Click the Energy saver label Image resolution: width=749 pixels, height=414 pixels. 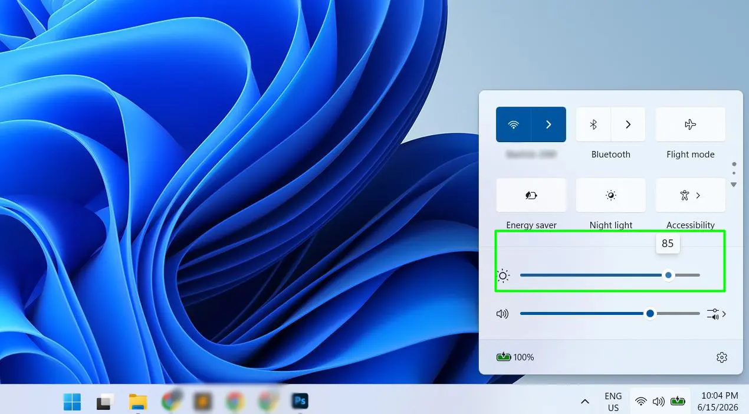pyautogui.click(x=531, y=225)
